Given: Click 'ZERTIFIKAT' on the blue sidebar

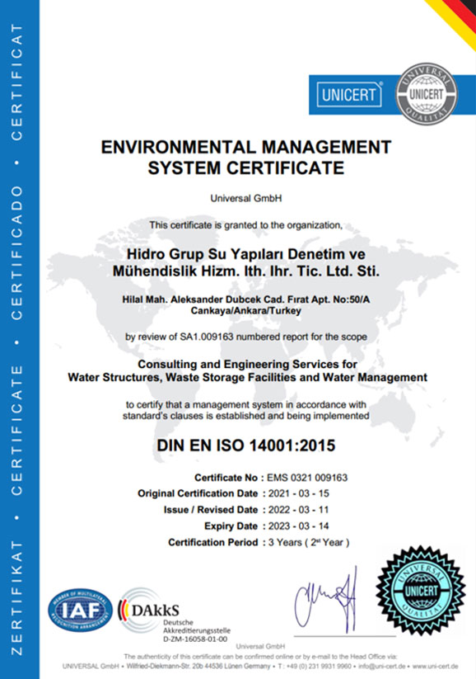Looking at the screenshot, I should (x=16, y=597).
